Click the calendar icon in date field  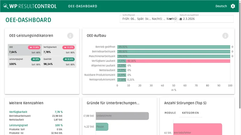pos(181,19)
